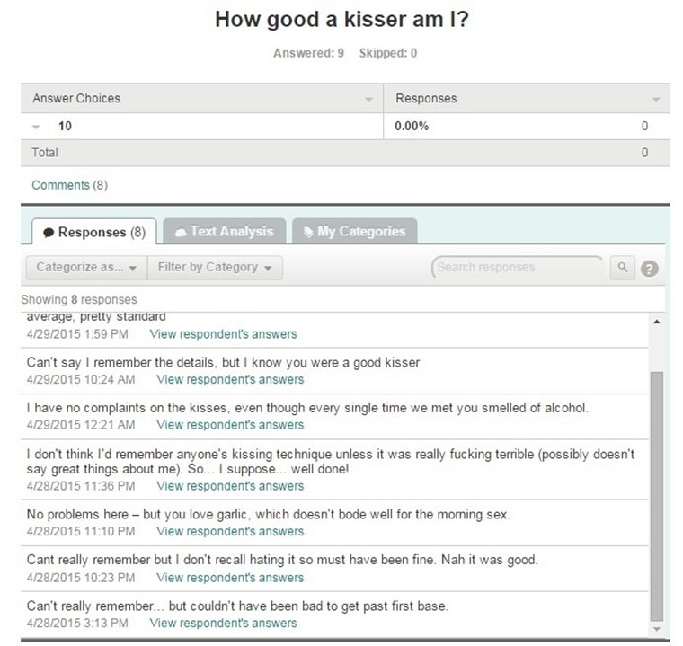Type in the Search responses field
This screenshot has width=683, height=646.
(x=517, y=268)
